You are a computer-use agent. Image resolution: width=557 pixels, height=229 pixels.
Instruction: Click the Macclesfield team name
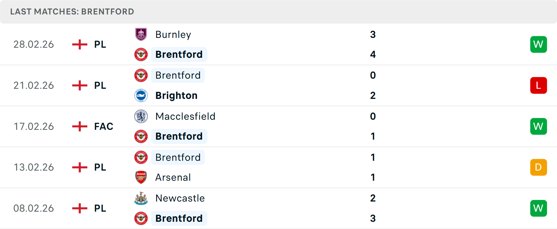[x=185, y=116]
